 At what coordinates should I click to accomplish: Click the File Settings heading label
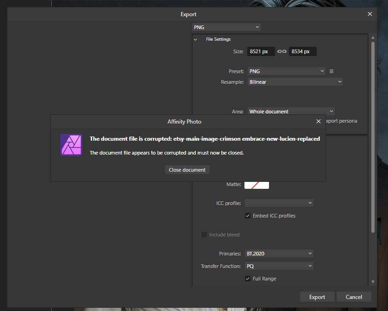[218, 39]
